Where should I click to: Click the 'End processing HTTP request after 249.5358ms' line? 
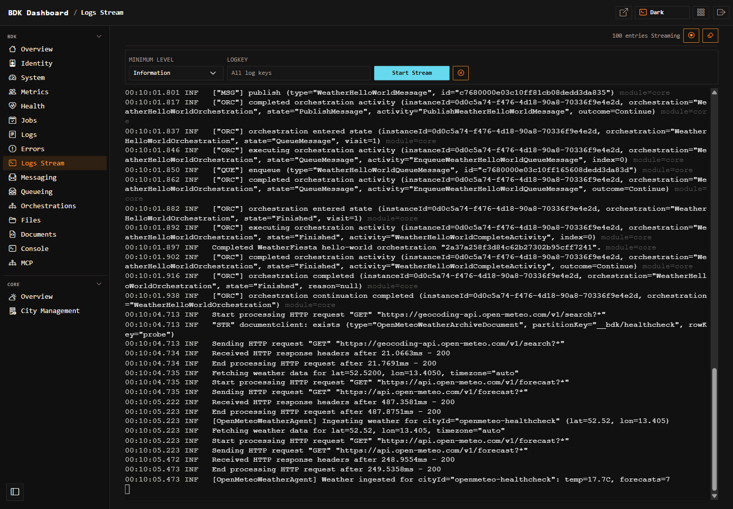(x=283, y=469)
